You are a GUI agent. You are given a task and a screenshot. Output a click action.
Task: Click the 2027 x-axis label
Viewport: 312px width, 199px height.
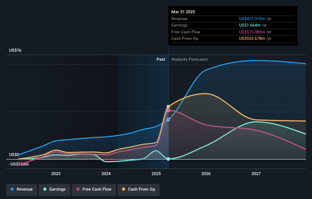click(x=256, y=174)
